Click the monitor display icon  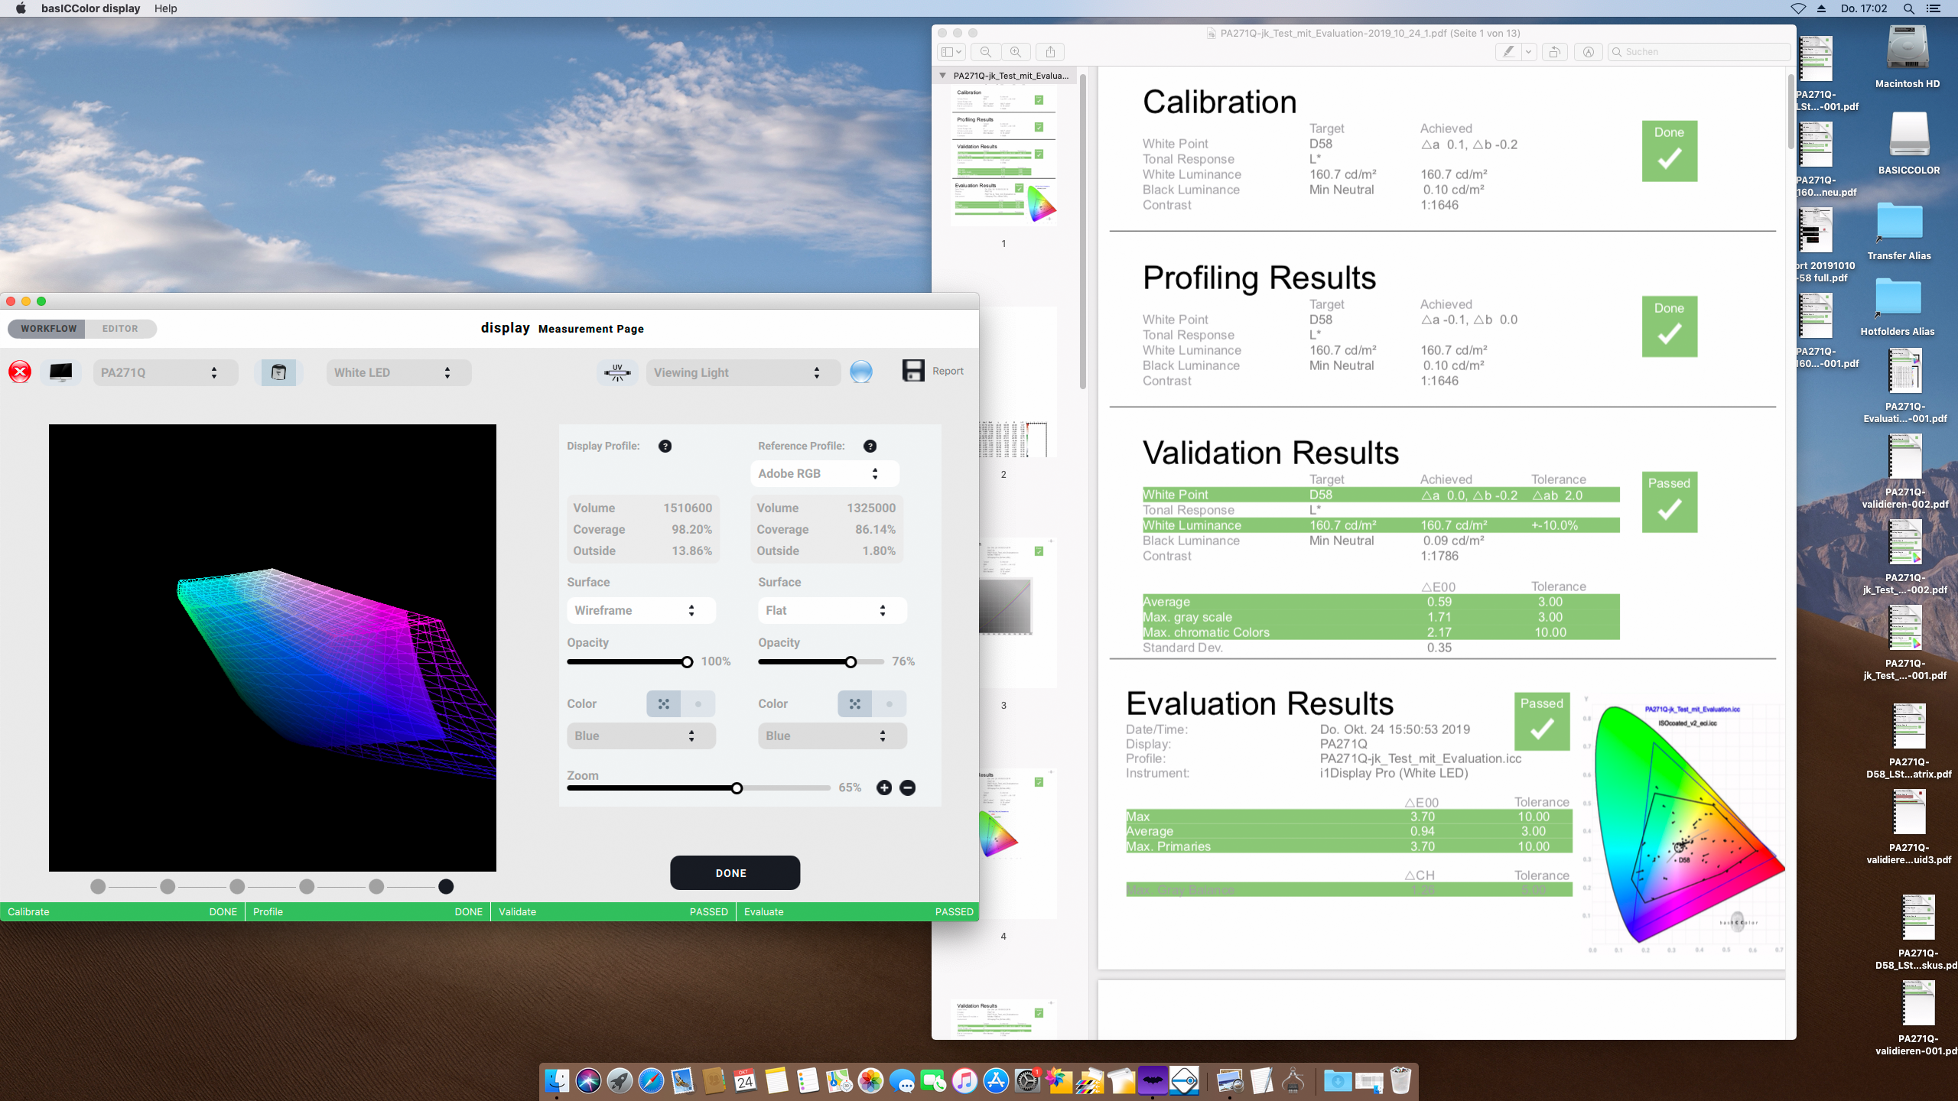(61, 372)
